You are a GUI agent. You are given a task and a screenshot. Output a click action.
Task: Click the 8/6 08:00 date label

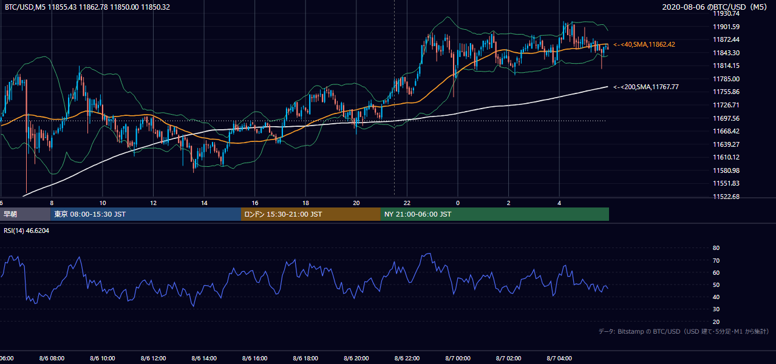pyautogui.click(x=52, y=359)
